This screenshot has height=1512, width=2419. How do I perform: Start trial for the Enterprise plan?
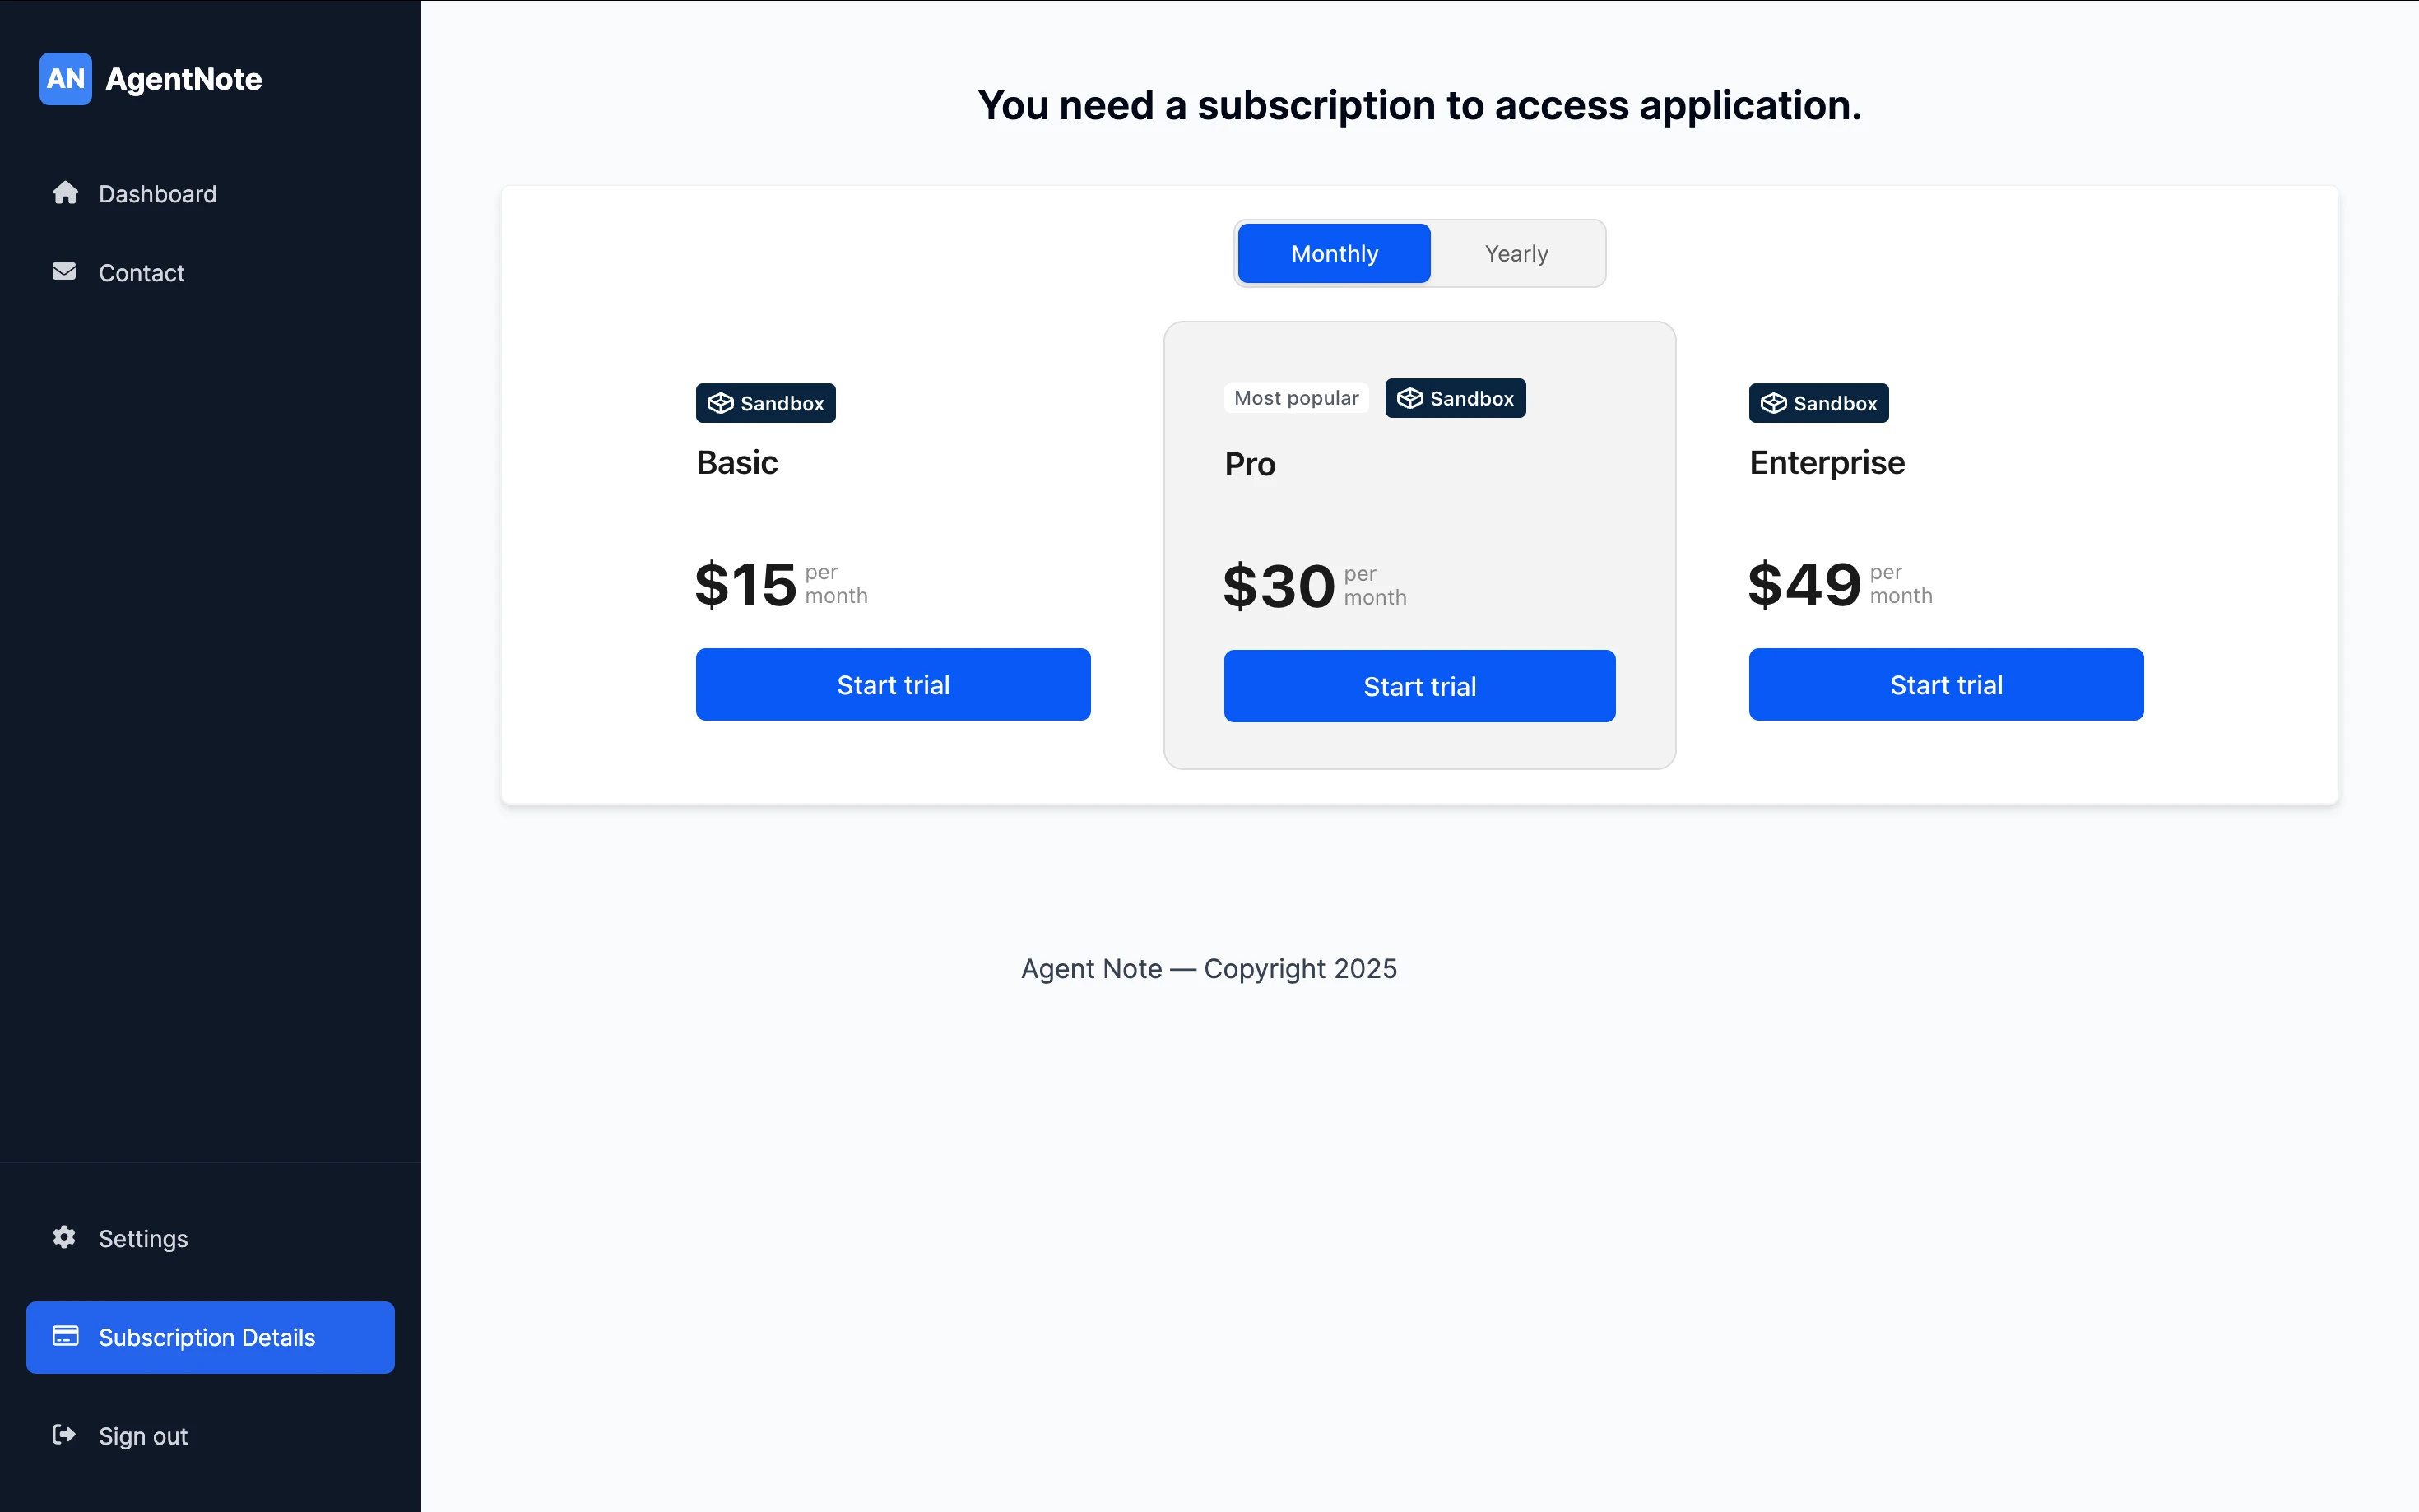tap(1945, 685)
